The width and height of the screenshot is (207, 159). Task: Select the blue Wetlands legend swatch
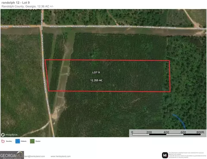pyautogui.click(x=18, y=141)
